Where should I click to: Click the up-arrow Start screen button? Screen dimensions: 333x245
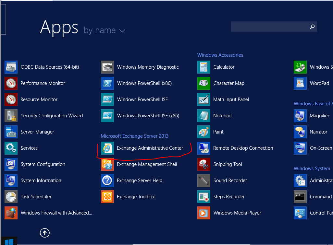click(x=45, y=233)
